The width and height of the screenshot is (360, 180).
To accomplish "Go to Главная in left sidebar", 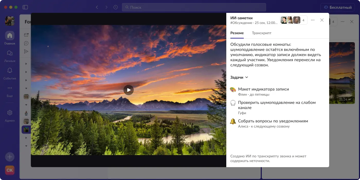I will click(x=10, y=38).
